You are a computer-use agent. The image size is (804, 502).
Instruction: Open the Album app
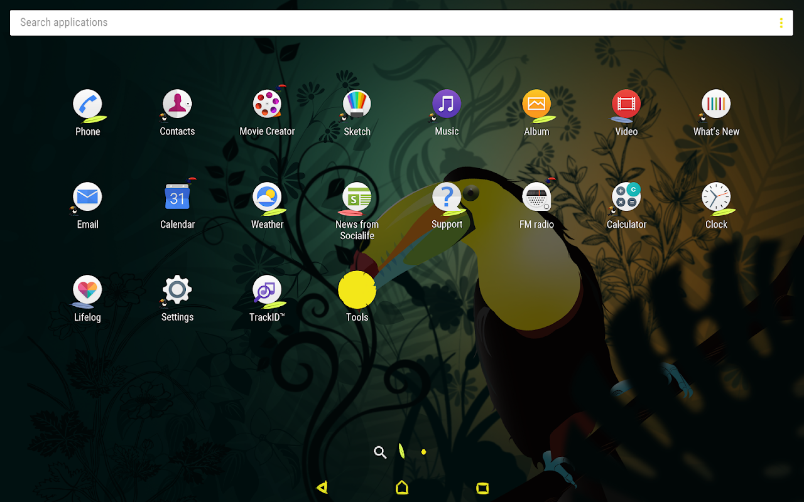pos(536,105)
